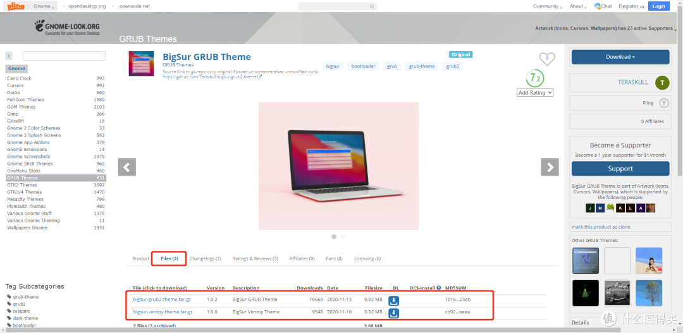Go to previous screenshot with left arrow

tap(126, 167)
